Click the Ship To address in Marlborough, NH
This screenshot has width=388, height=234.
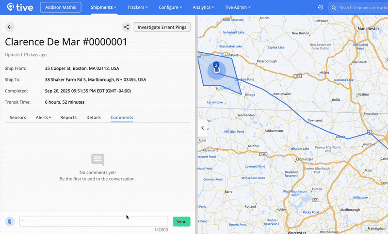click(96, 79)
